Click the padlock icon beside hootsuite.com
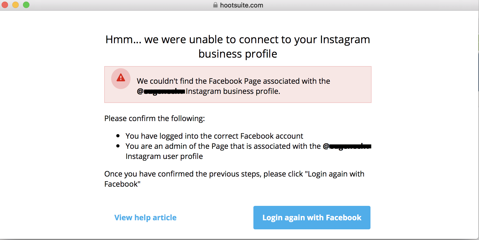The image size is (479, 240). tap(215, 5)
